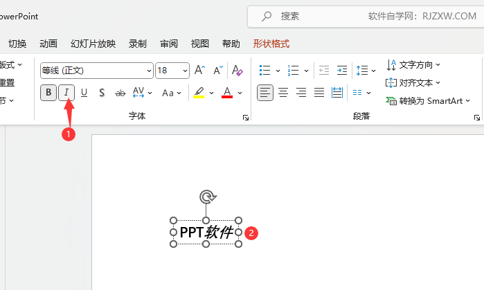Center align text

pos(283,93)
